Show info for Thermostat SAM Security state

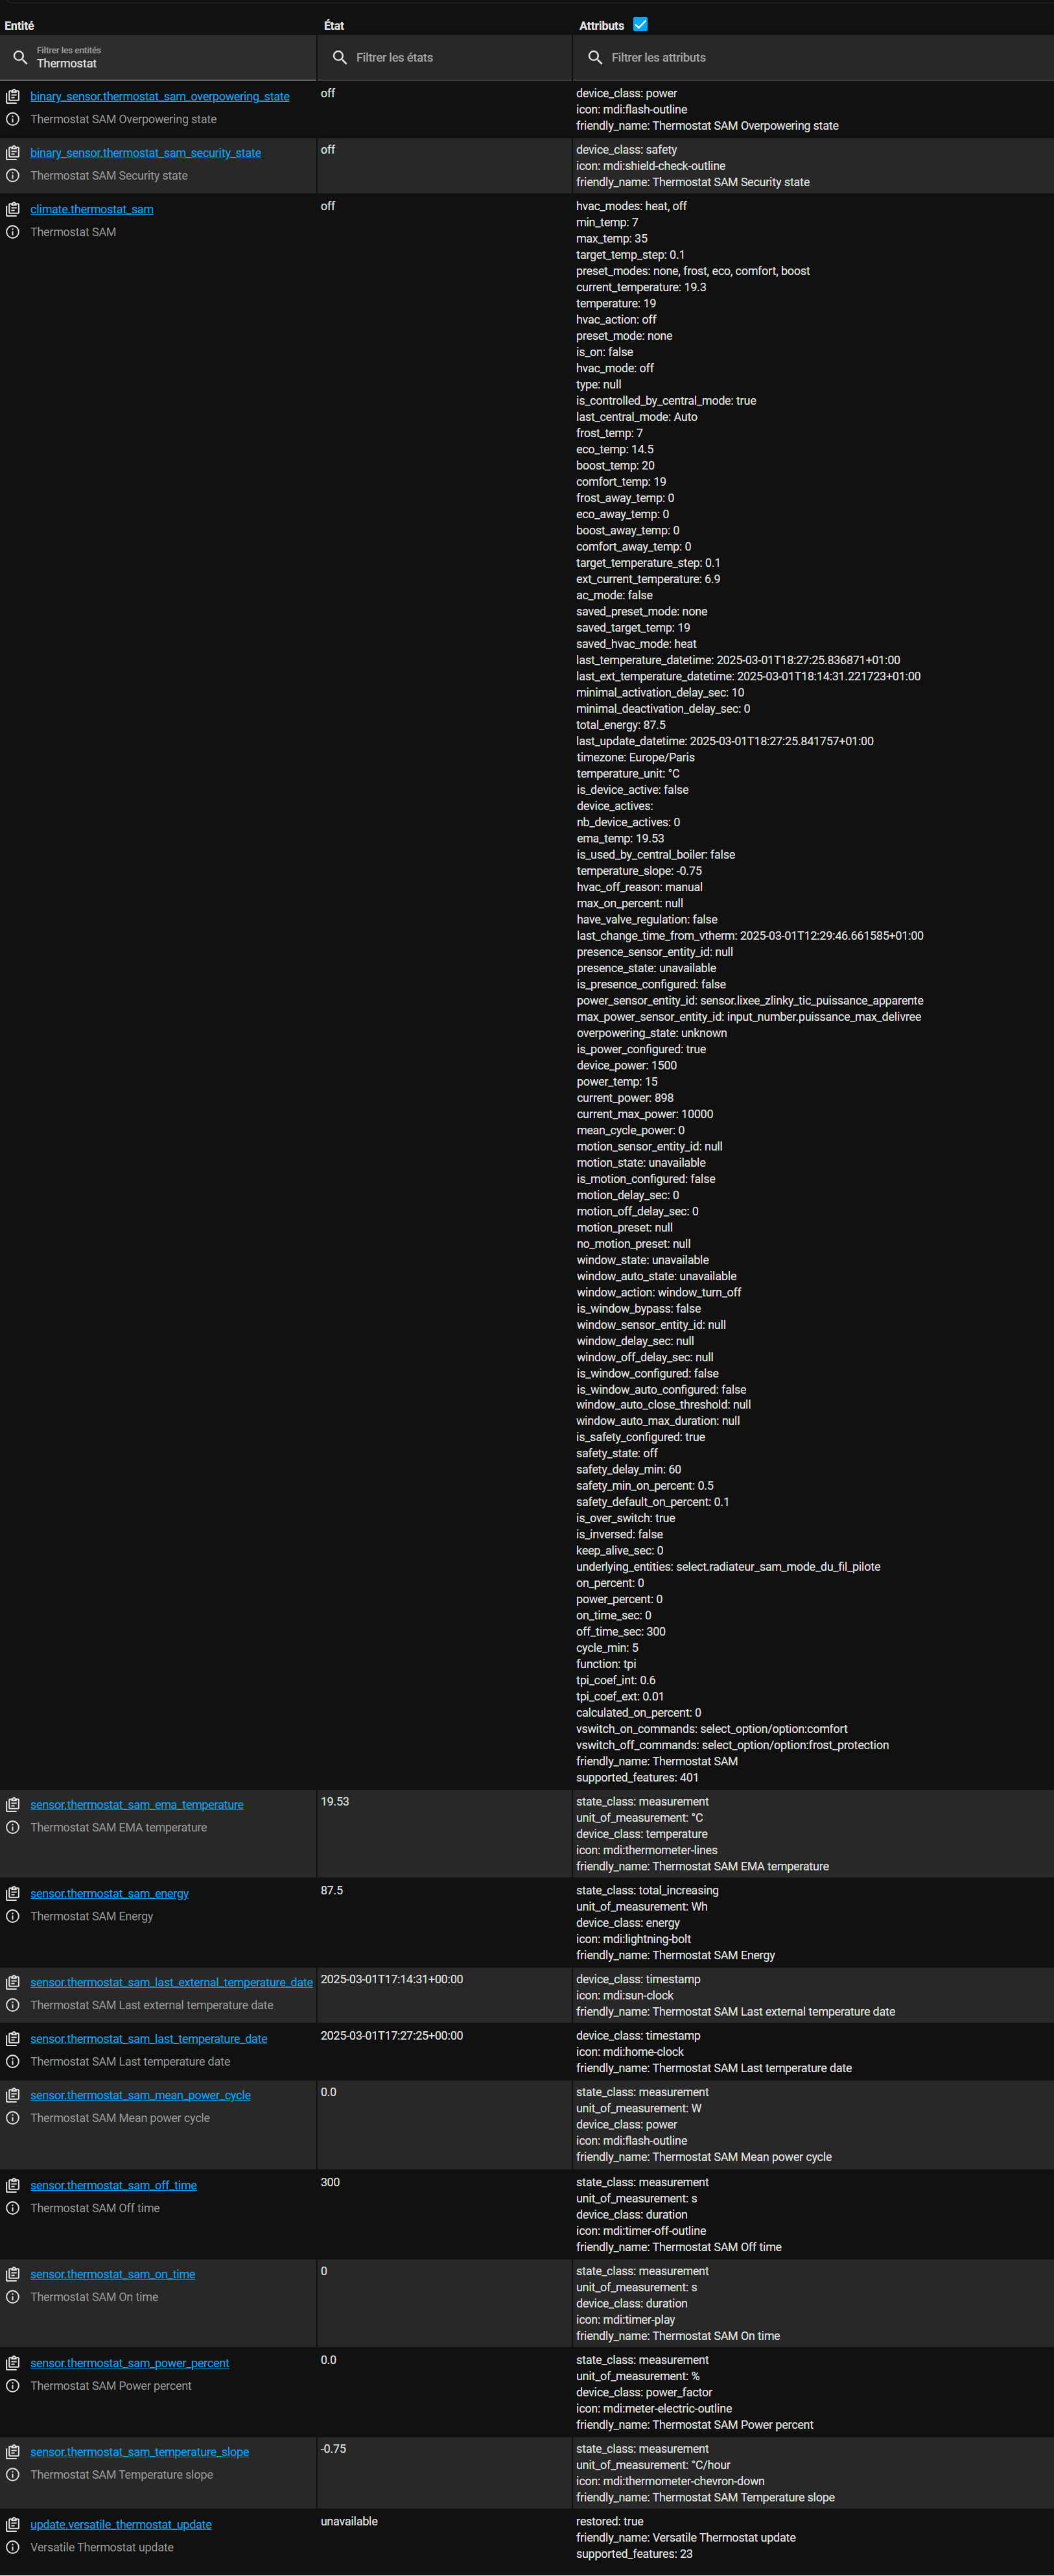point(13,175)
